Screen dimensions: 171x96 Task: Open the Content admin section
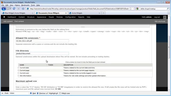click(x=22, y=17)
